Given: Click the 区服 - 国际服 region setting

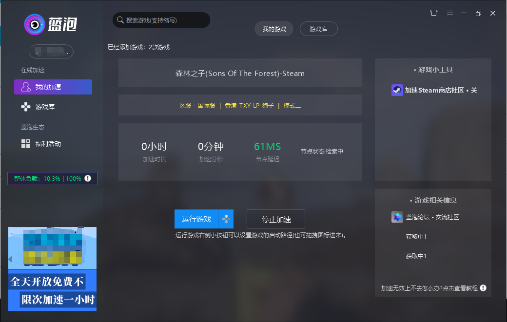Looking at the screenshot, I should point(197,105).
